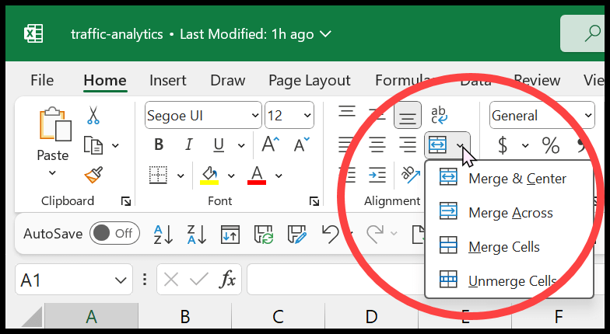Select Unmerge Cells in the dropdown menu
The height and width of the screenshot is (334, 610).
click(512, 281)
